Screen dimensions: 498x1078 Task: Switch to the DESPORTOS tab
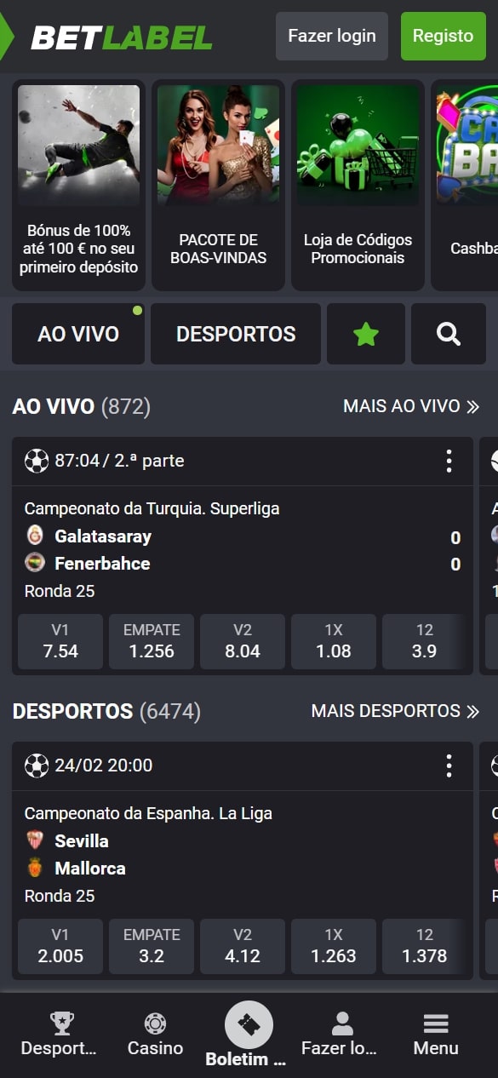(236, 334)
